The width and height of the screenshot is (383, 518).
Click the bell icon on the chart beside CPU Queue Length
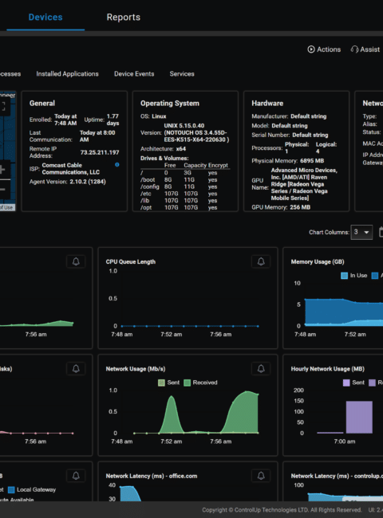tap(76, 261)
